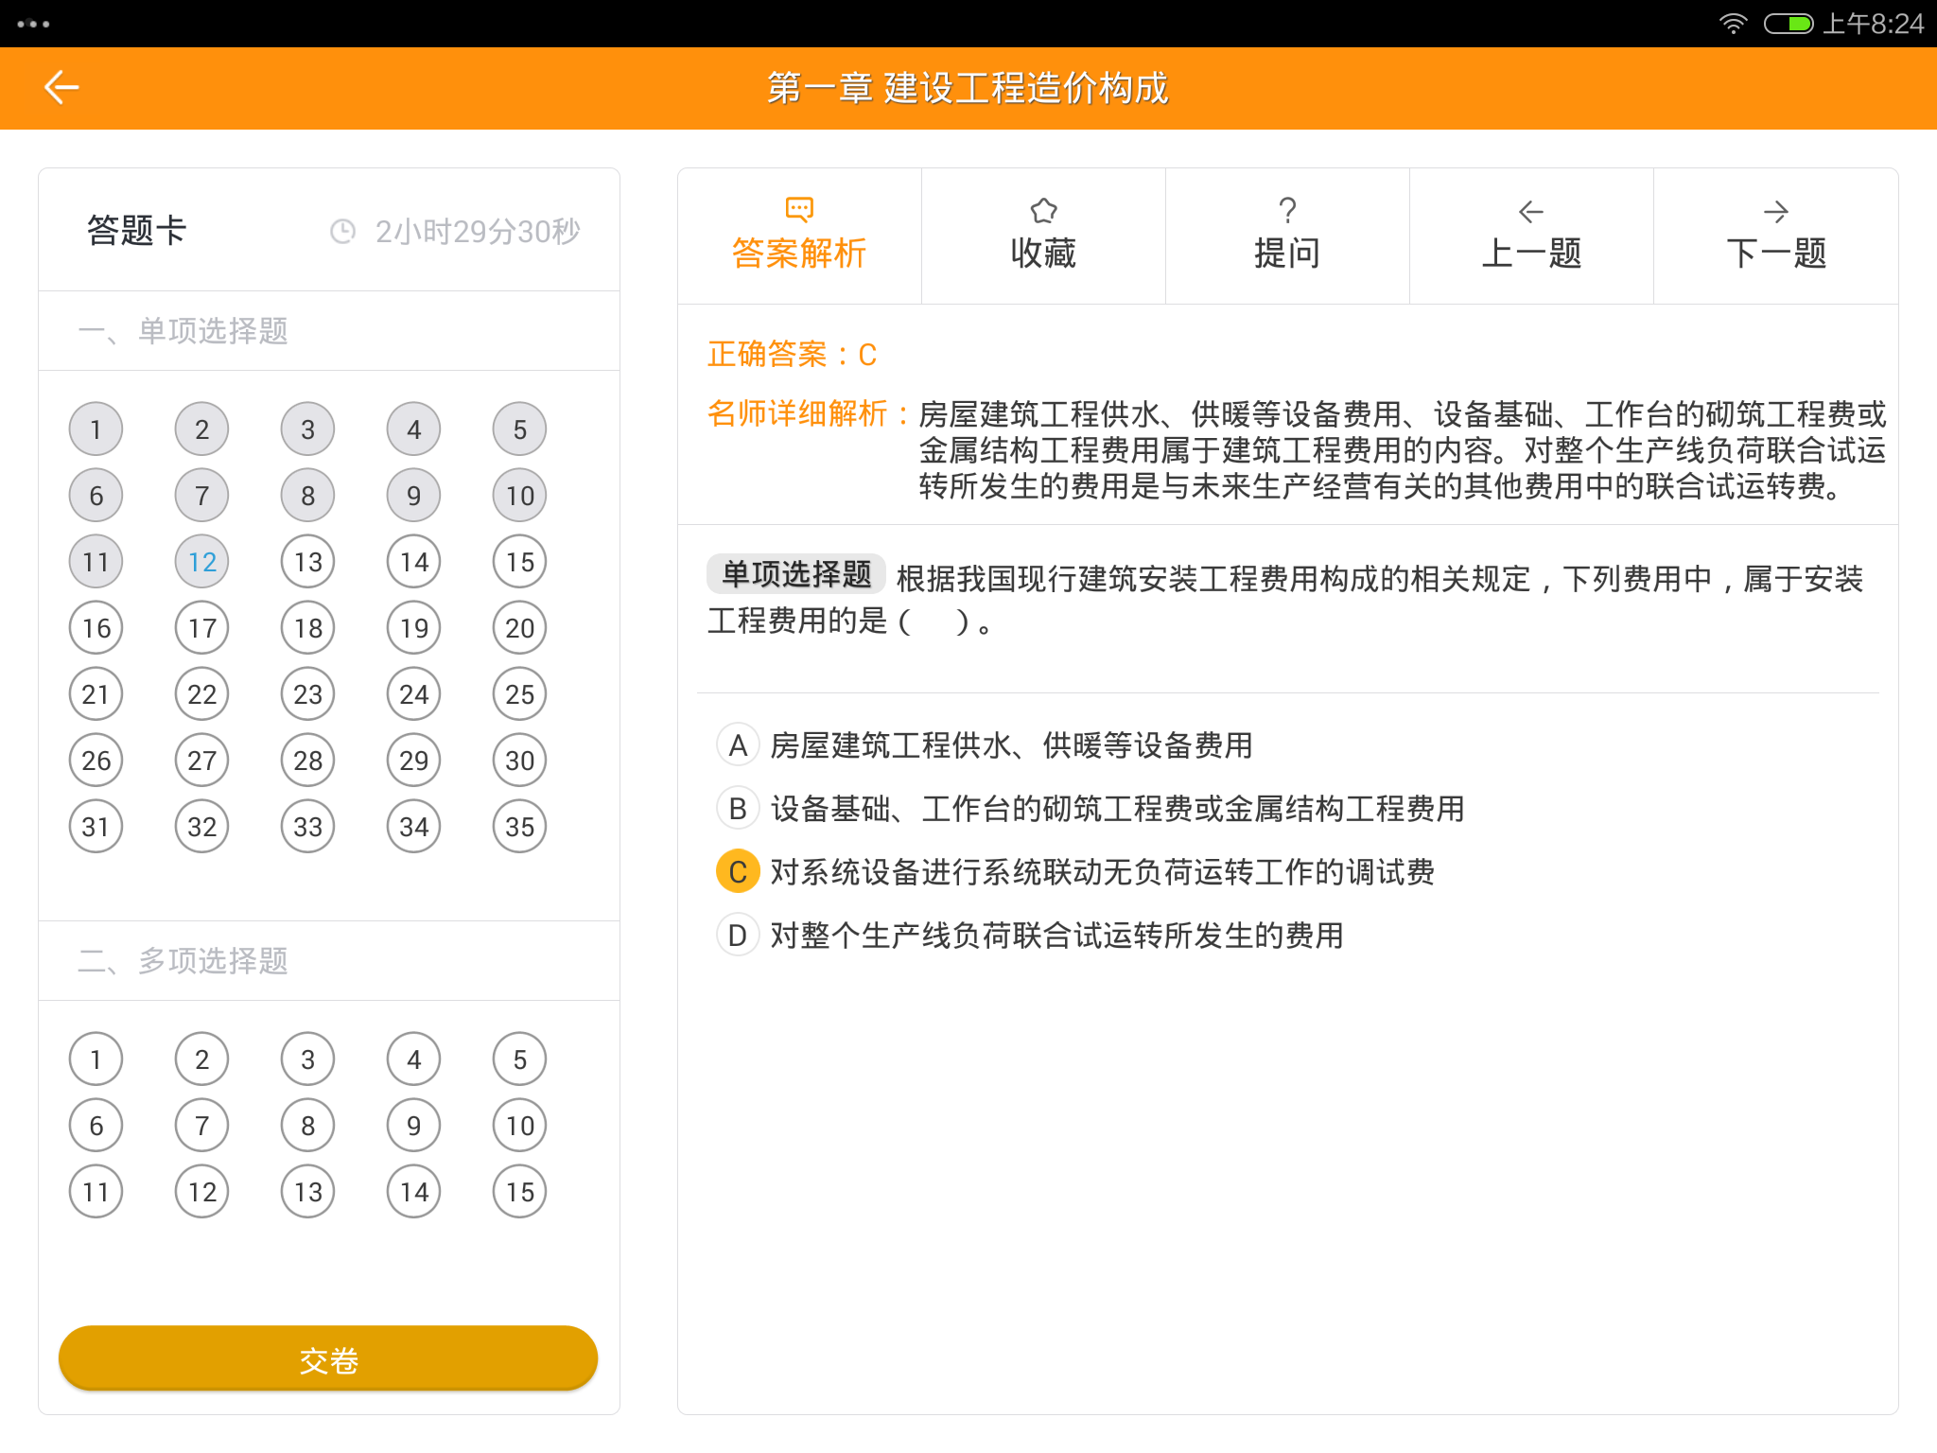Jump to single-choice question 13
The image size is (1937, 1453).
pos(307,562)
